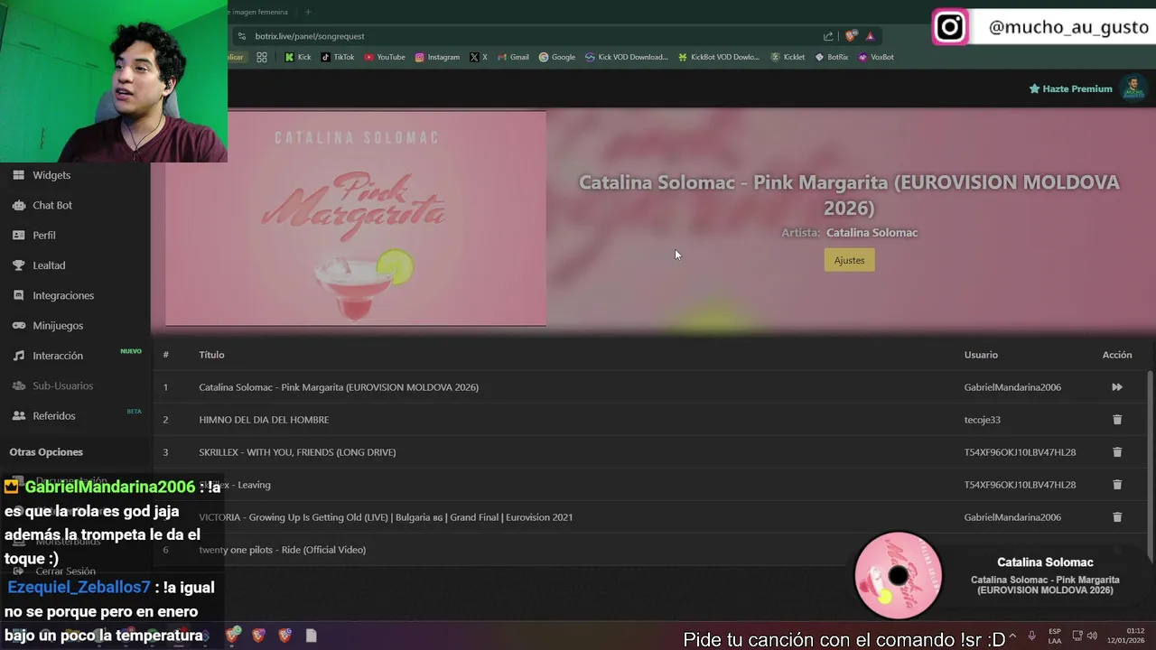Image resolution: width=1156 pixels, height=650 pixels.
Task: Open Kick bookmark
Action: point(297,57)
